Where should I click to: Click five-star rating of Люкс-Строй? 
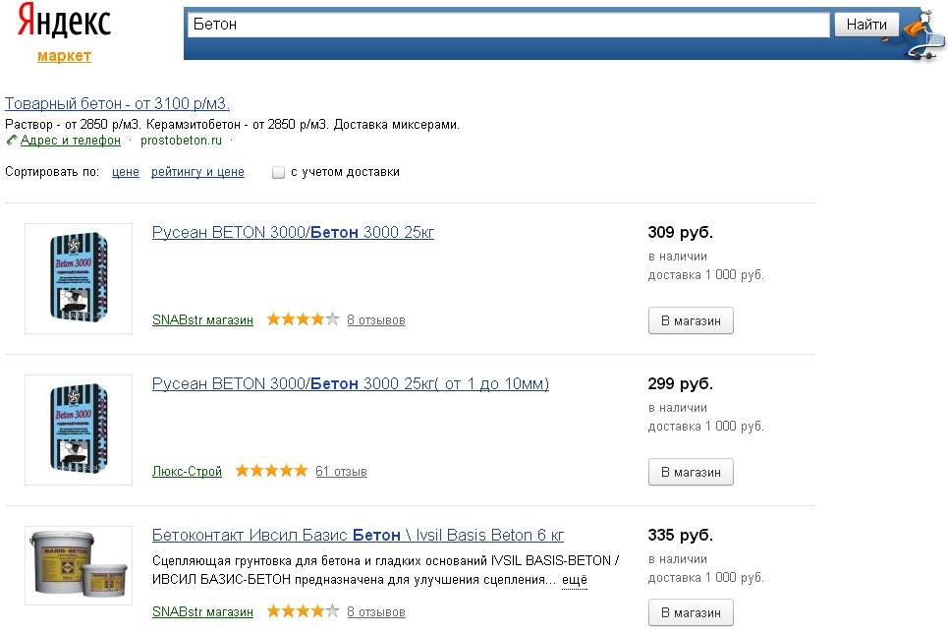point(271,471)
